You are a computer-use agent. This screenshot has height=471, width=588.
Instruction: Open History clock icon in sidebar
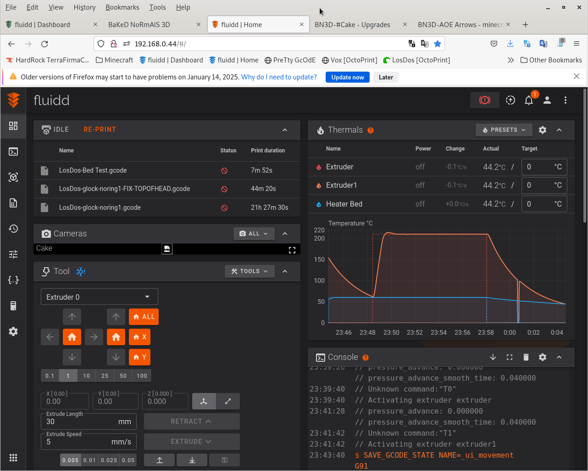point(13,229)
